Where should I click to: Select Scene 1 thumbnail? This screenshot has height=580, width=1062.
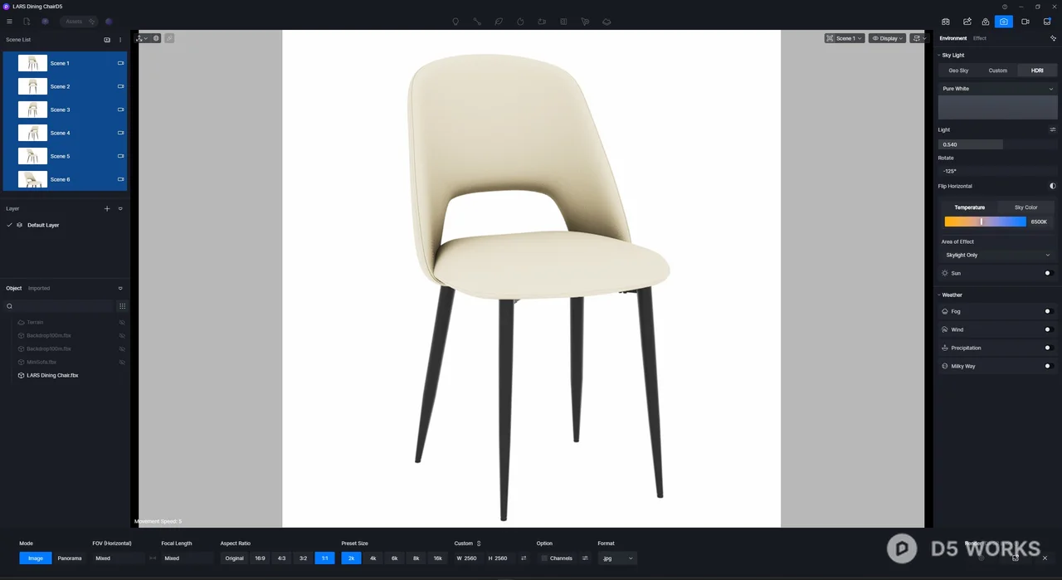(32, 63)
